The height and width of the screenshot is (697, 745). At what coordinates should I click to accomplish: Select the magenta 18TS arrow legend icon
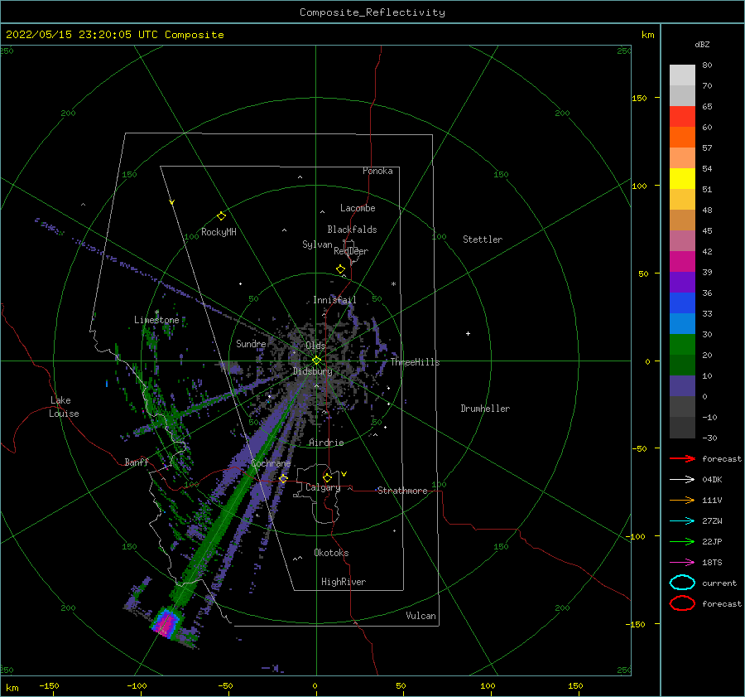click(682, 563)
